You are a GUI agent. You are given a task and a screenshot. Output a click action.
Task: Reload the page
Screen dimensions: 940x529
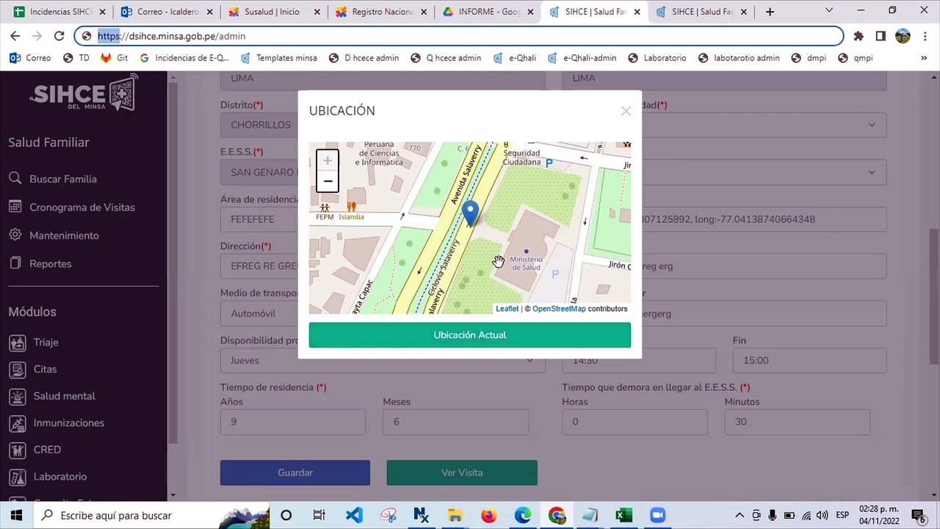pos(59,36)
